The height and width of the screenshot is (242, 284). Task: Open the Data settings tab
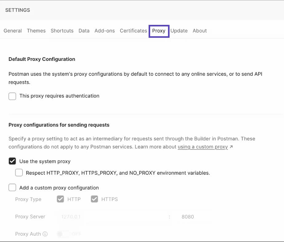coord(84,31)
